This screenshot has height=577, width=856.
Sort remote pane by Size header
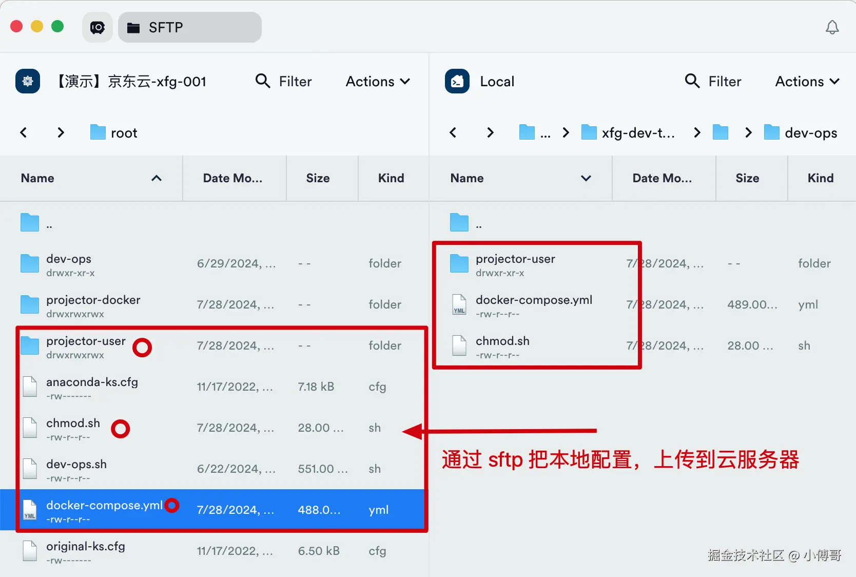click(x=322, y=178)
